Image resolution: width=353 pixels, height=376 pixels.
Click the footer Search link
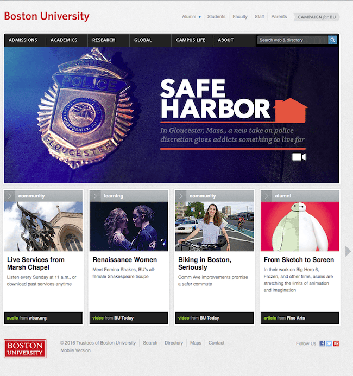click(150, 343)
